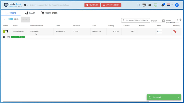The image size is (184, 103).
Task: Click the filter search magnifier icon
Action: tap(178, 21)
